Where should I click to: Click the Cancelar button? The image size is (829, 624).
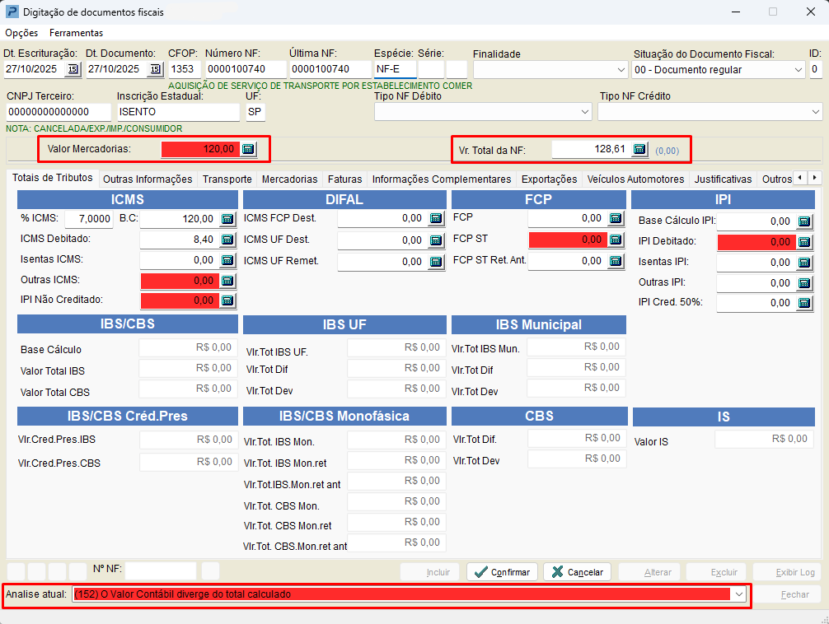click(x=577, y=572)
